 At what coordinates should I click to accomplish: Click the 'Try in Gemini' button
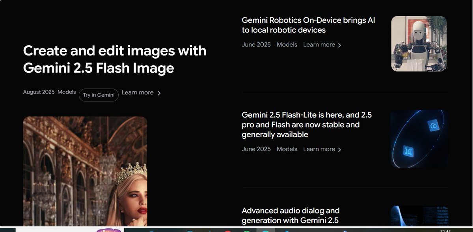click(99, 95)
